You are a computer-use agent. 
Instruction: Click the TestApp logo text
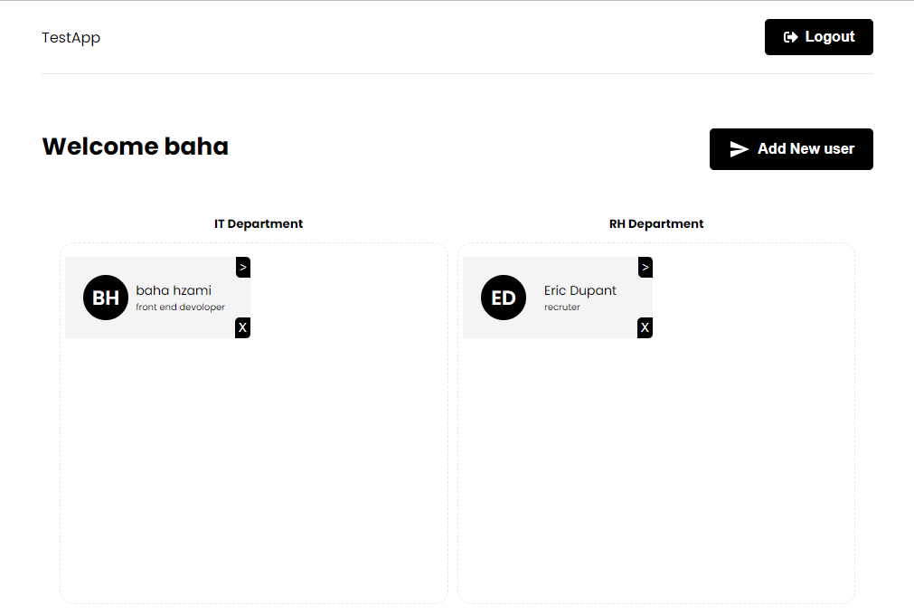click(71, 37)
